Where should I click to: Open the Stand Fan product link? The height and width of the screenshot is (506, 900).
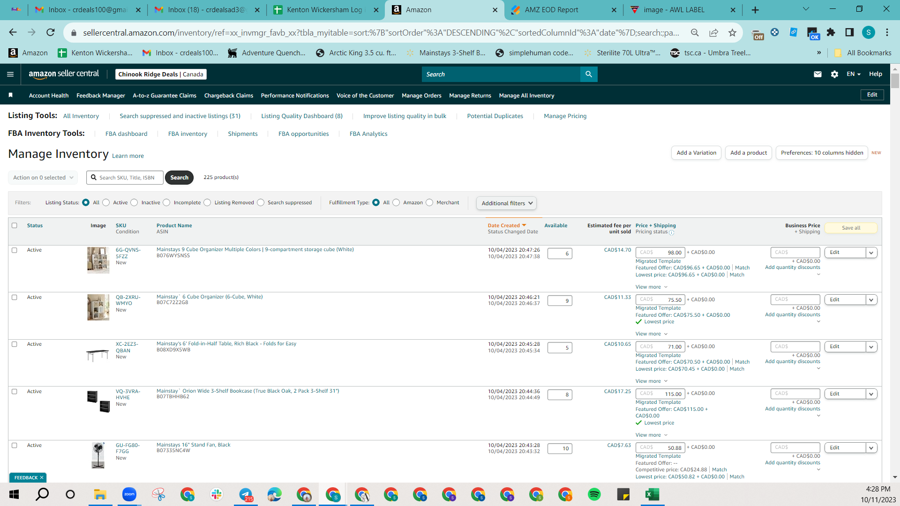[x=193, y=445]
